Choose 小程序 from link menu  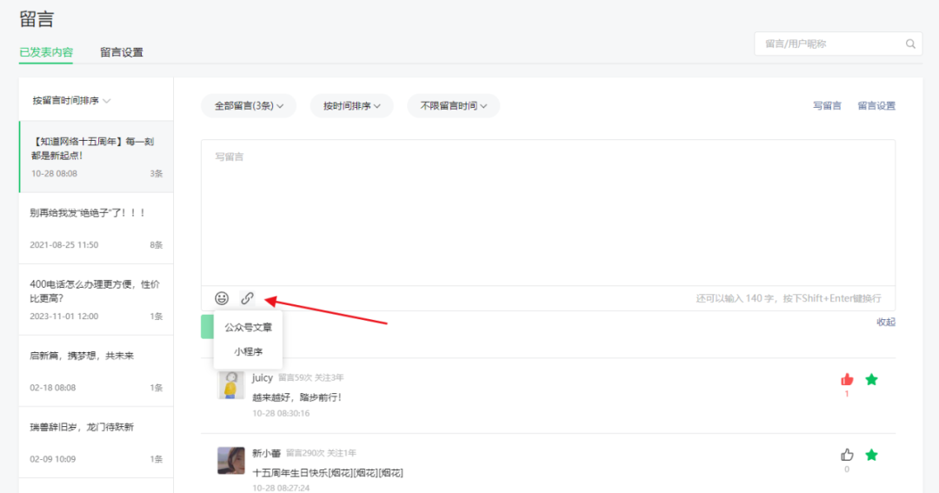click(248, 351)
